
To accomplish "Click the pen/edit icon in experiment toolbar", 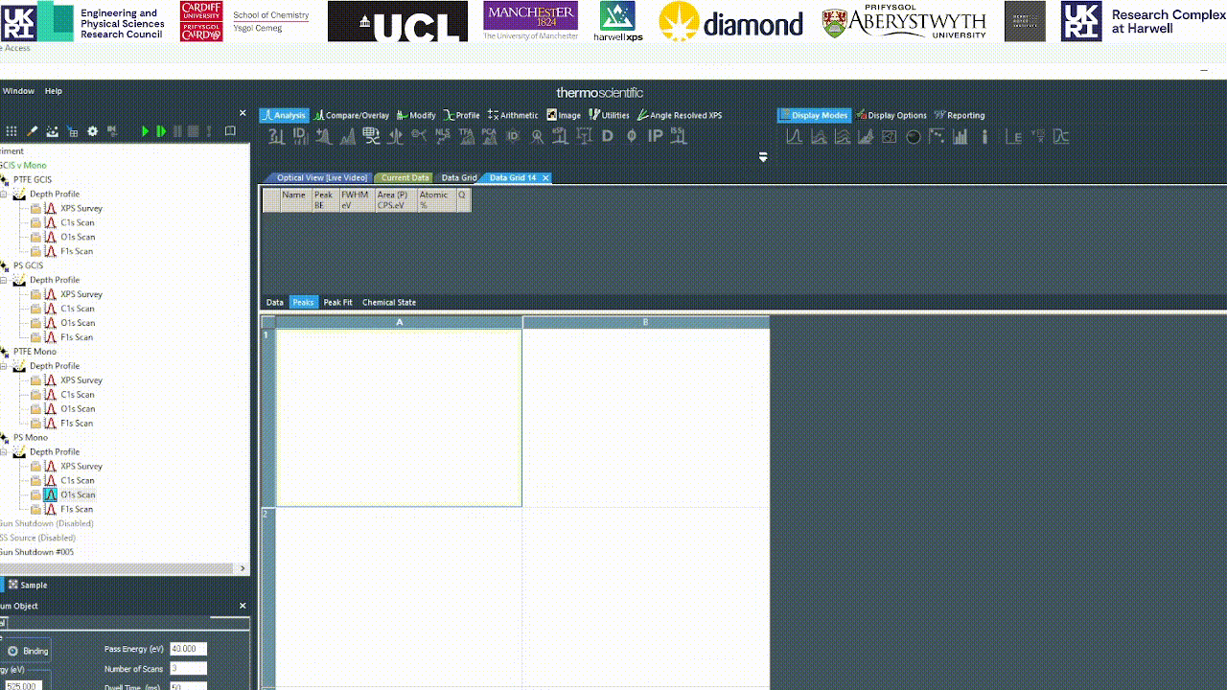I will (x=32, y=131).
